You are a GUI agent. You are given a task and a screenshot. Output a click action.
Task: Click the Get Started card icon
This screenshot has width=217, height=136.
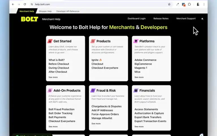50,41
